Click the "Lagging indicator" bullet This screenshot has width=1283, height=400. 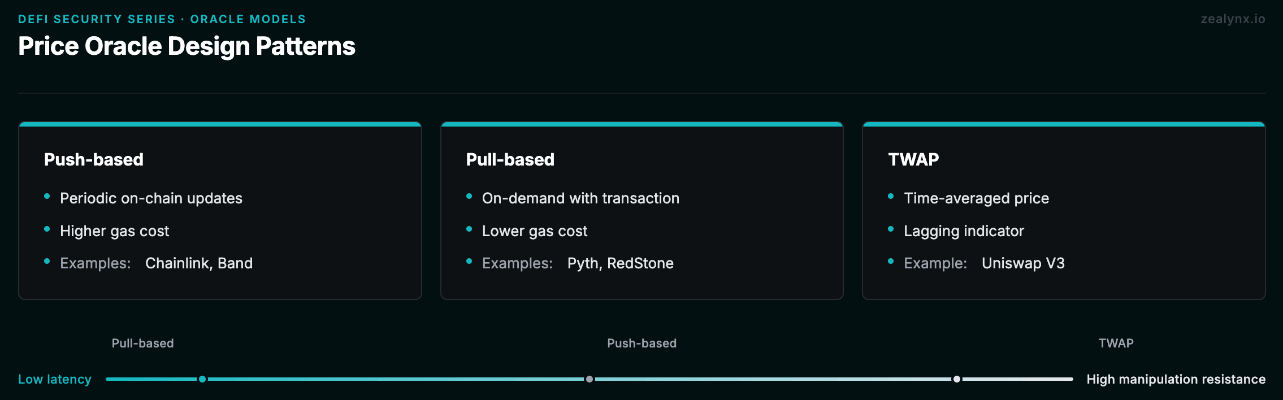click(x=964, y=231)
